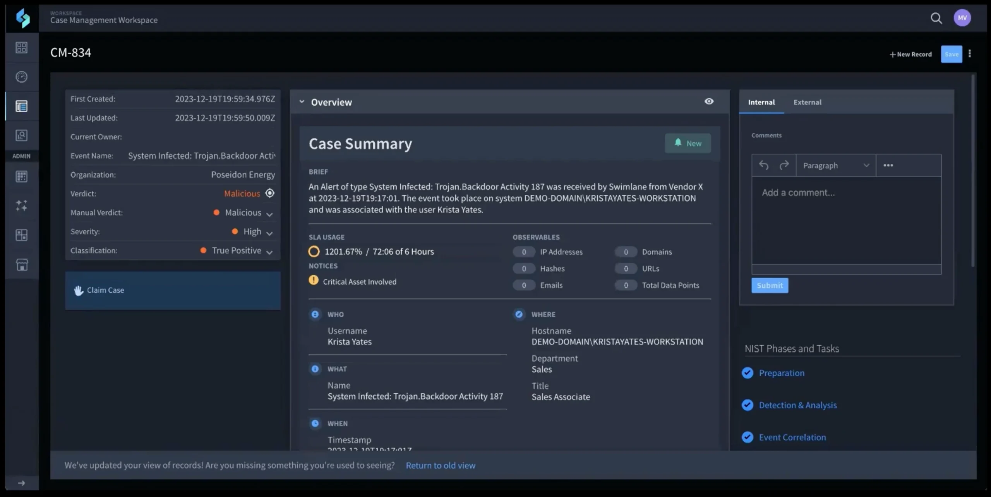Click the Swimlane logo icon
The height and width of the screenshot is (497, 991).
pos(22,18)
